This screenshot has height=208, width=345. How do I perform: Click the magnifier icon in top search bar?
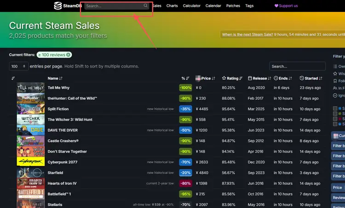(145, 6)
